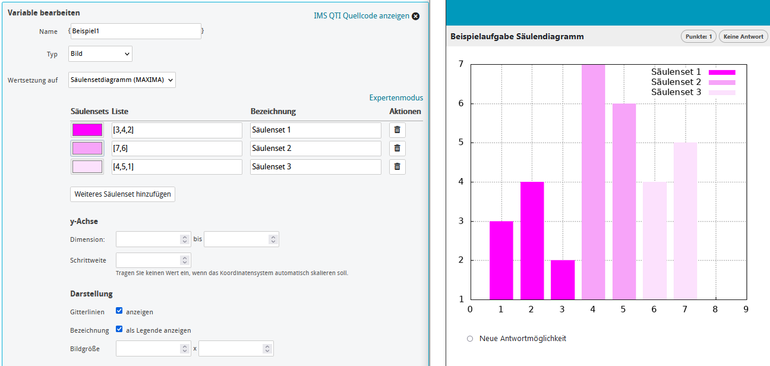The width and height of the screenshot is (770, 366).
Task: Open Expertenmodus
Action: (x=396, y=97)
